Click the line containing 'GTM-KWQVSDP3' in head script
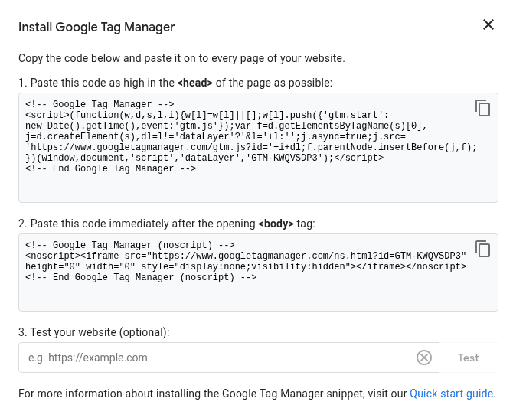Image resolution: width=513 pixels, height=418 pixels. [204, 158]
